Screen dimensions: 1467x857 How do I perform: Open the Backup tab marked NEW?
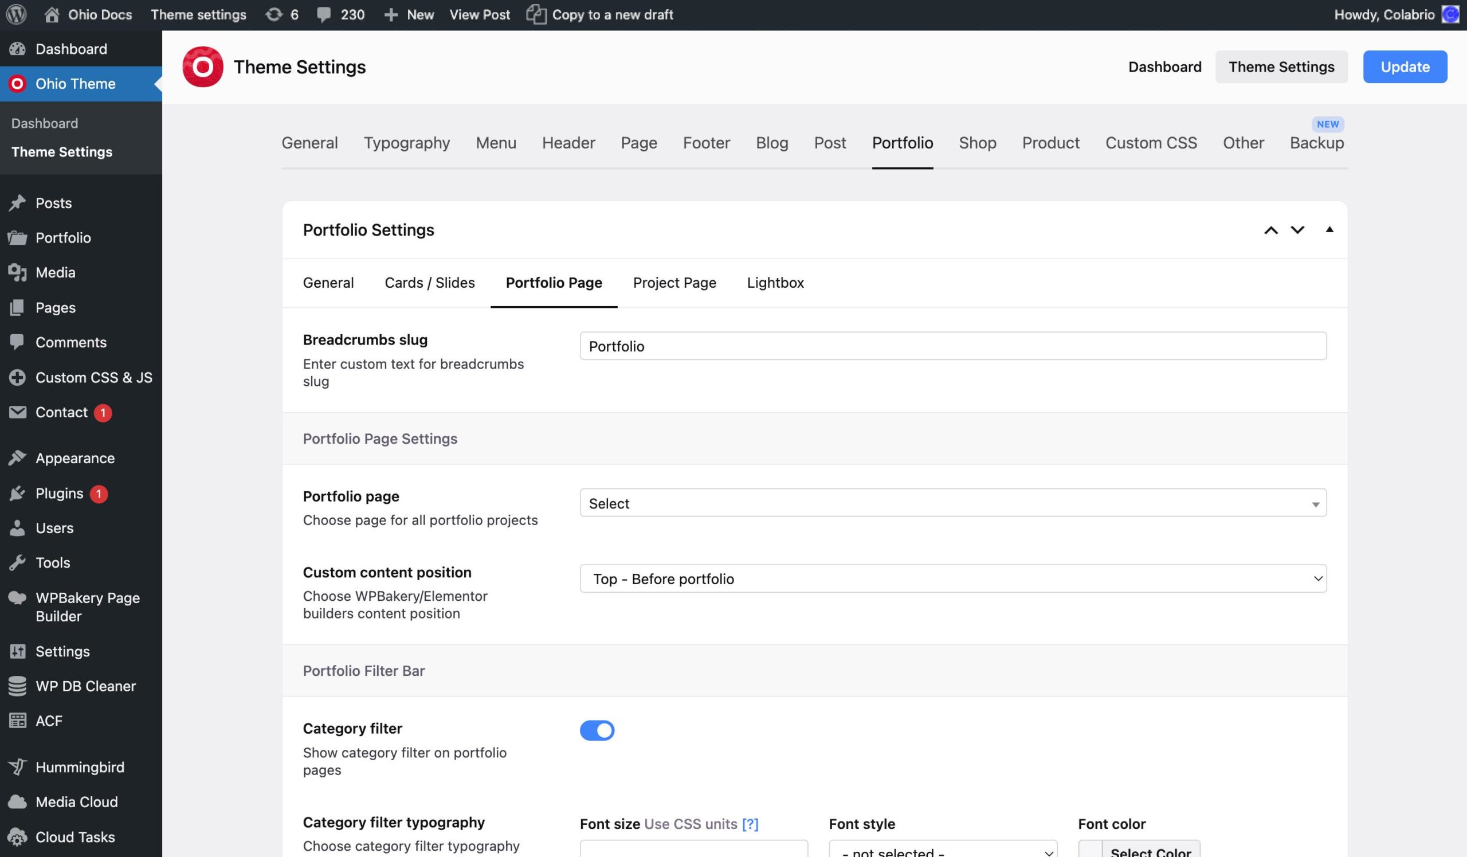(x=1317, y=143)
